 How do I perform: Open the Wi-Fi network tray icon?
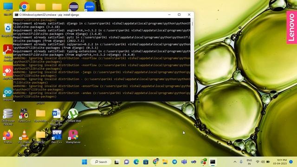pos(258,162)
